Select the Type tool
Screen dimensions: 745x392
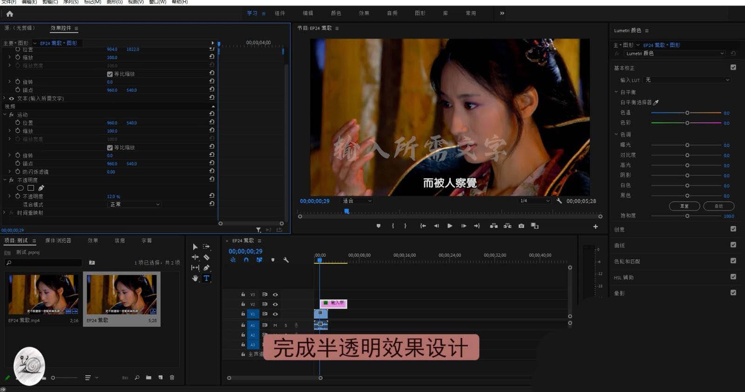pyautogui.click(x=206, y=278)
